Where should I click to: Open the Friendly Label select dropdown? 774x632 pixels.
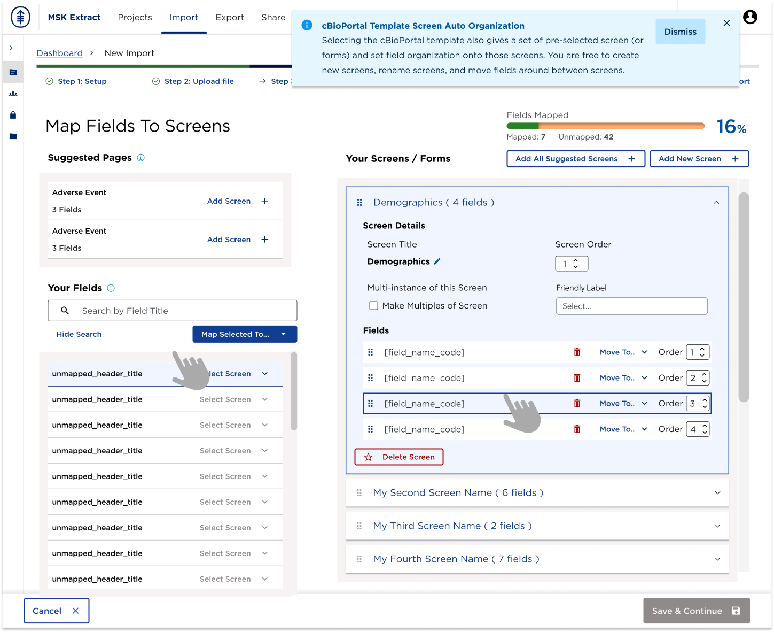point(631,306)
